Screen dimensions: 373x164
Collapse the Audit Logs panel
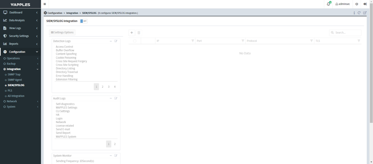pos(111,98)
